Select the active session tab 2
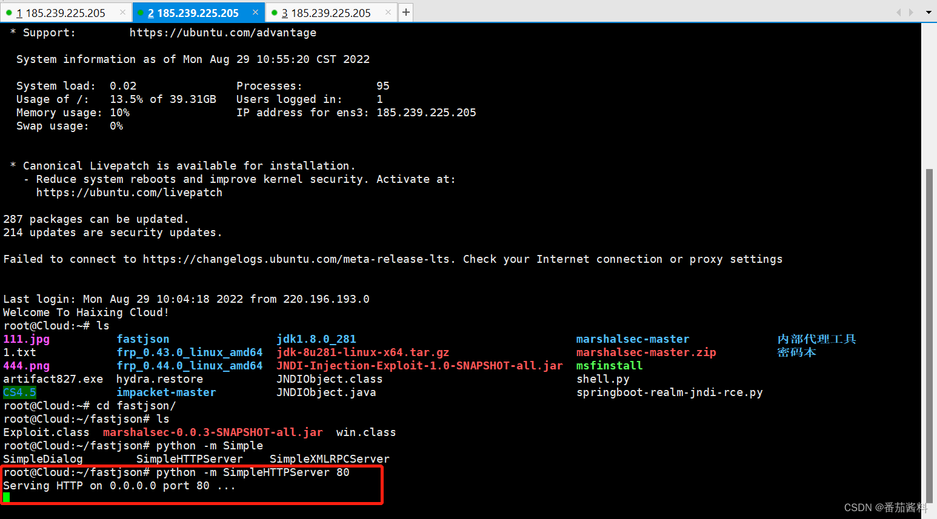The image size is (937, 519). tap(198, 12)
